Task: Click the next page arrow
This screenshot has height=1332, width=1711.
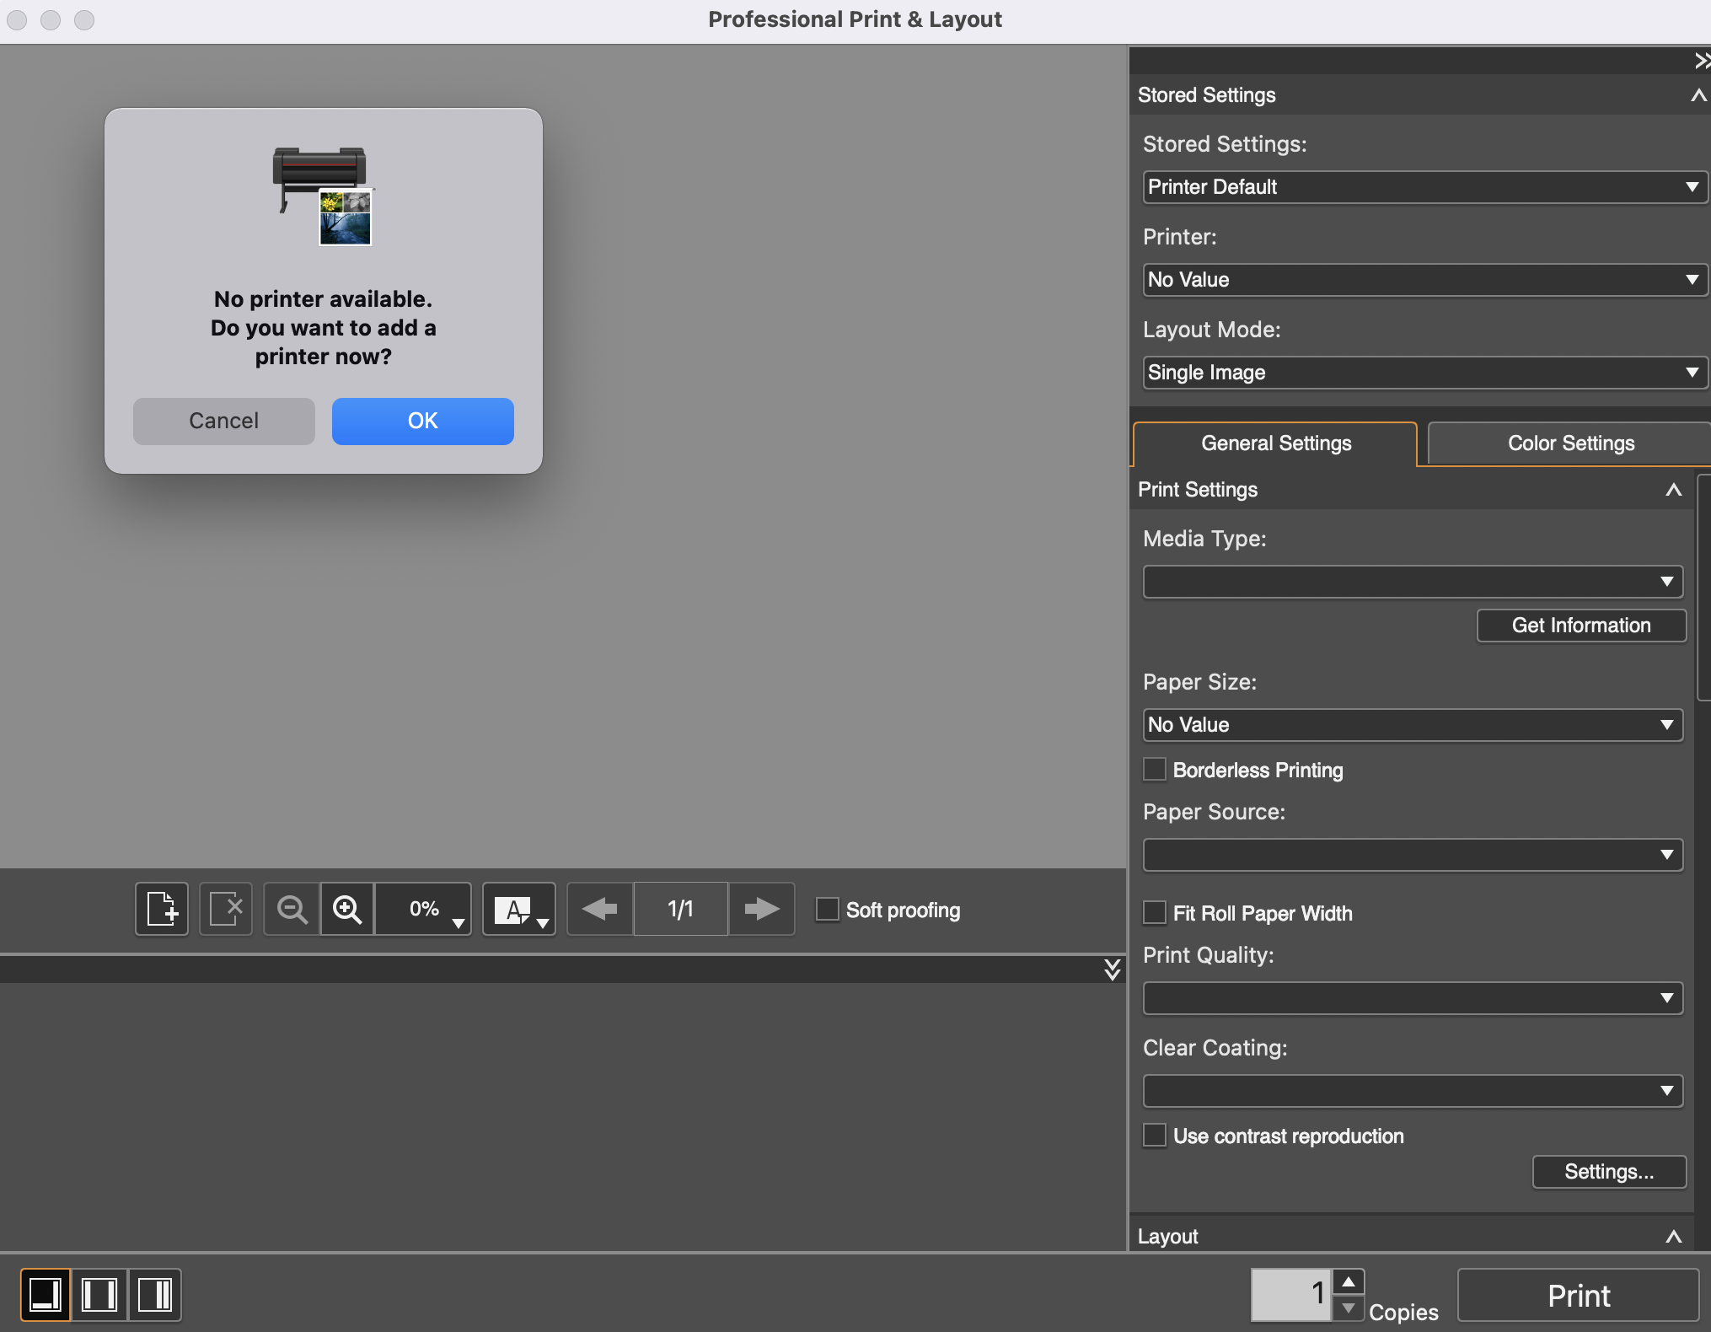Action: pos(761,909)
